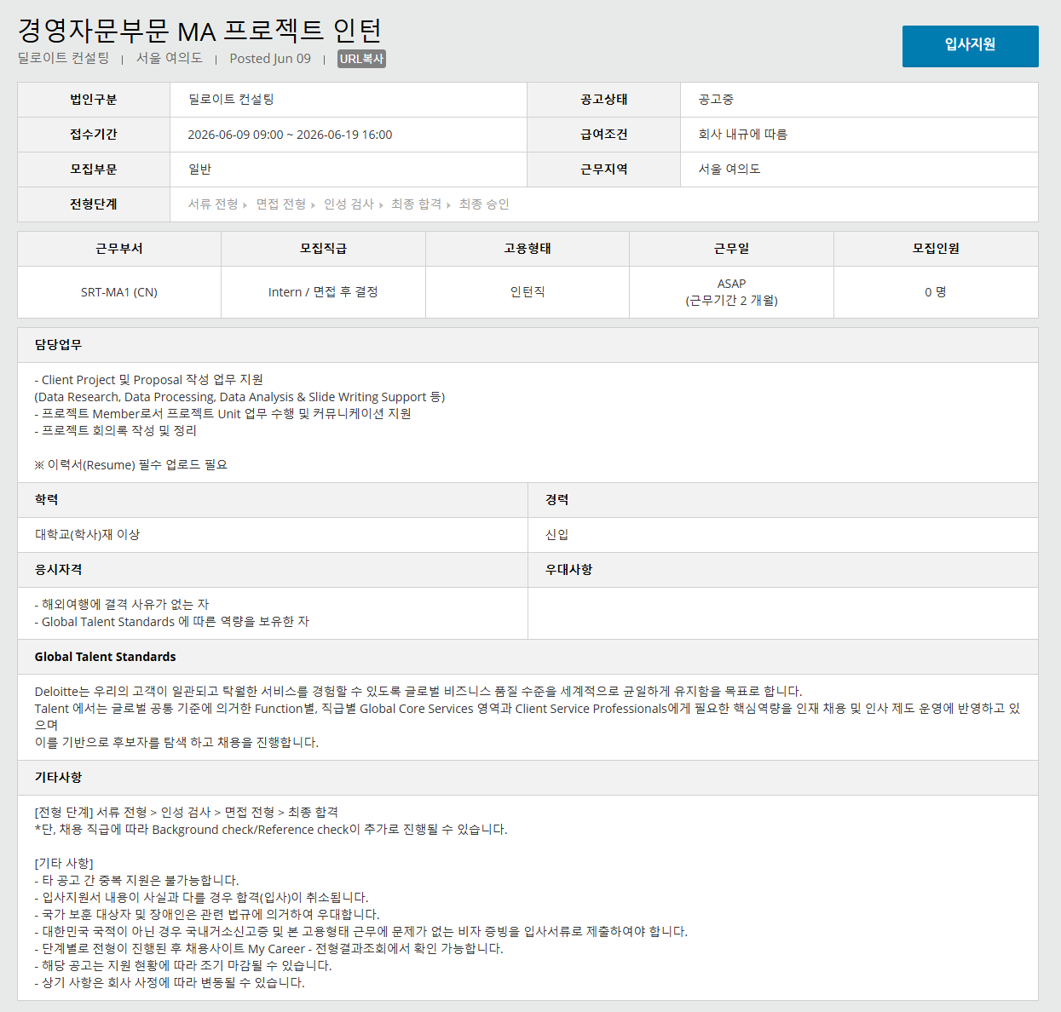Click the 접수기간 header cell
The height and width of the screenshot is (1012, 1061).
(x=94, y=135)
